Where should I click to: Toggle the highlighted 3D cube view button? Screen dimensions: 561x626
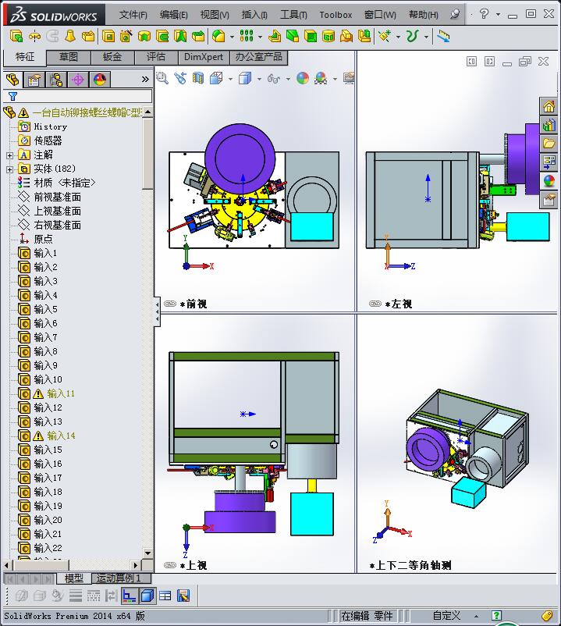coord(147,596)
